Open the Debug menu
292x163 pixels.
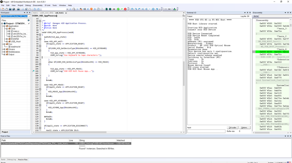click(28, 5)
